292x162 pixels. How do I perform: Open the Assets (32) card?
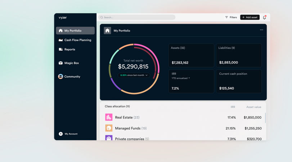click(x=191, y=55)
